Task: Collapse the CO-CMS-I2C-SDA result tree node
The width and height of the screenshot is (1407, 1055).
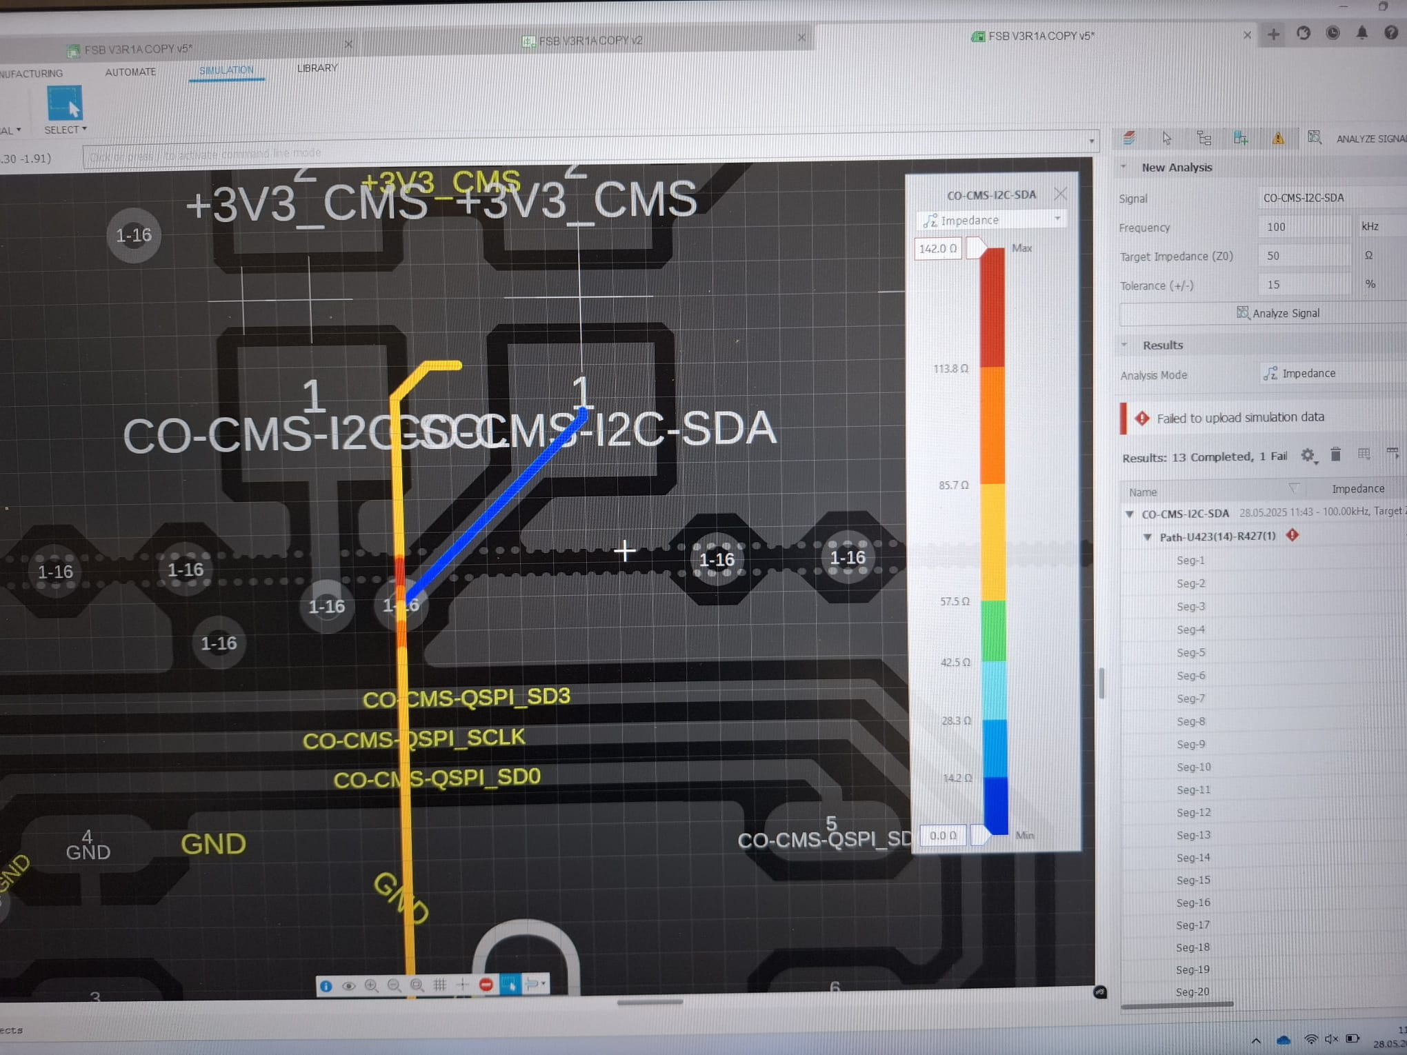Action: [x=1130, y=514]
